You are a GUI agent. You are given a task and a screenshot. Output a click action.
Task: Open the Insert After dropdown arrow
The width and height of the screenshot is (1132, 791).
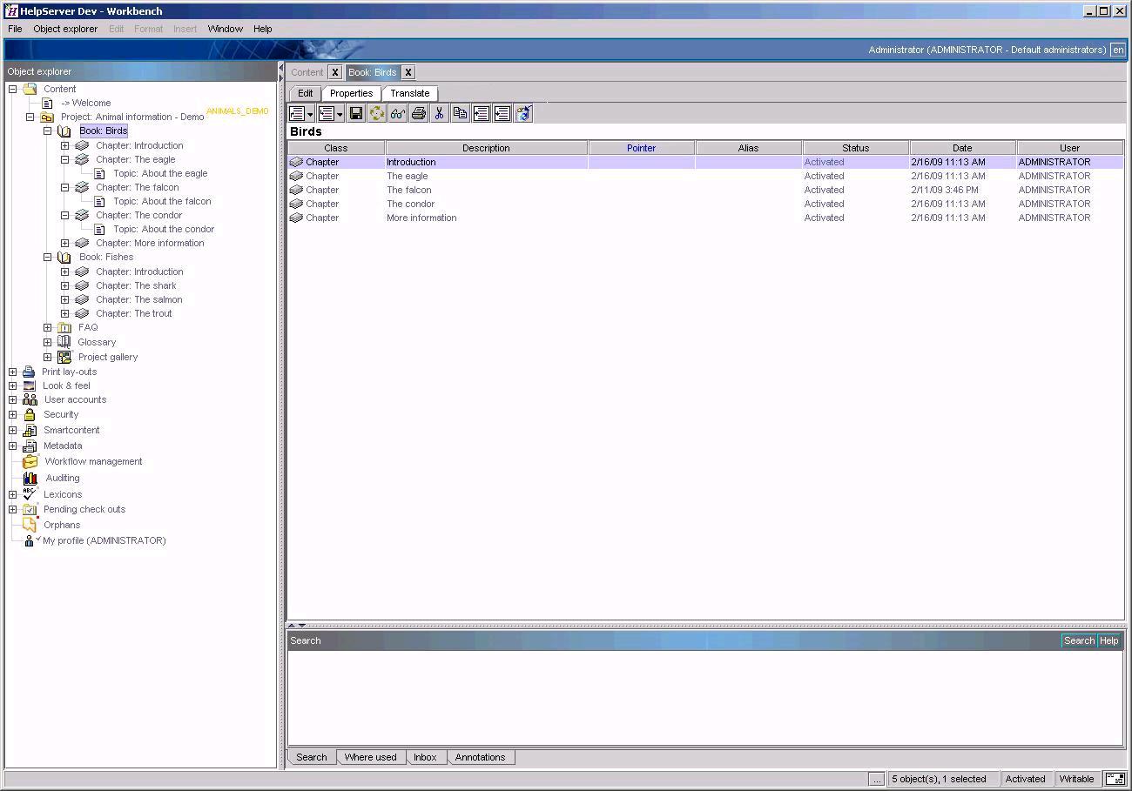point(339,114)
